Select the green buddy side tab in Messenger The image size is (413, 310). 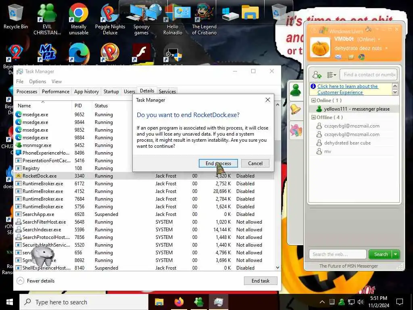coord(296,90)
